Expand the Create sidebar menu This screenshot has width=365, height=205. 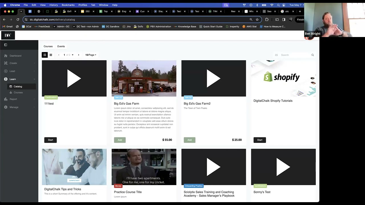coord(34,63)
